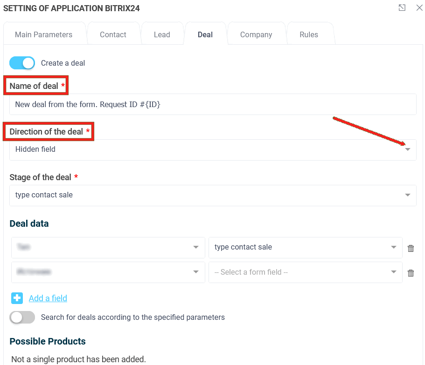Open the "Lead" tab
425x365 pixels.
click(x=162, y=34)
